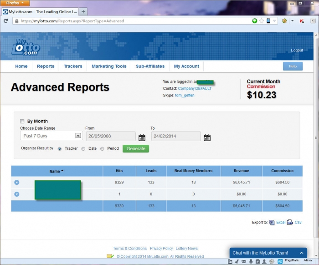
Task: Open a new browser tab with plus
Action: 83,11
